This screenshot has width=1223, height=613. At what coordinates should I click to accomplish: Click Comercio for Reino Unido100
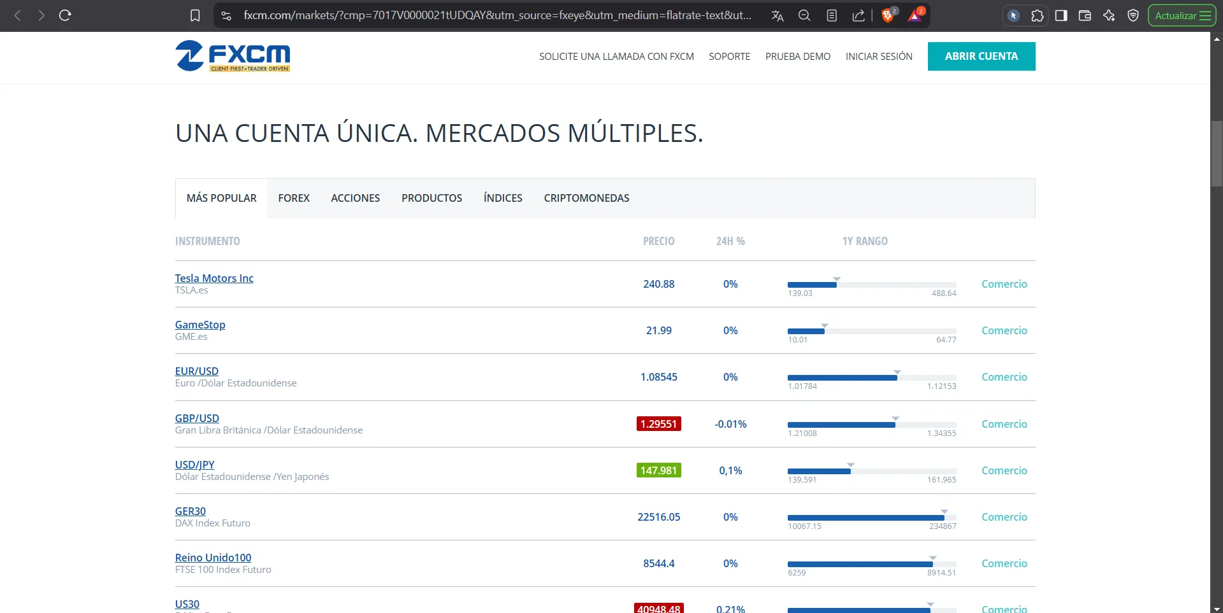click(1004, 563)
